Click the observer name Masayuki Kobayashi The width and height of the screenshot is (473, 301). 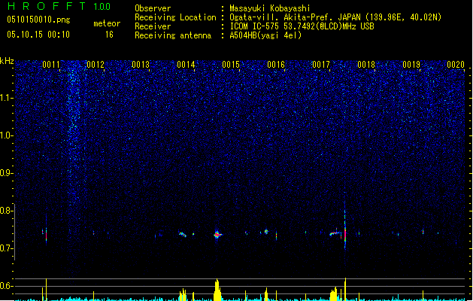tap(270, 8)
